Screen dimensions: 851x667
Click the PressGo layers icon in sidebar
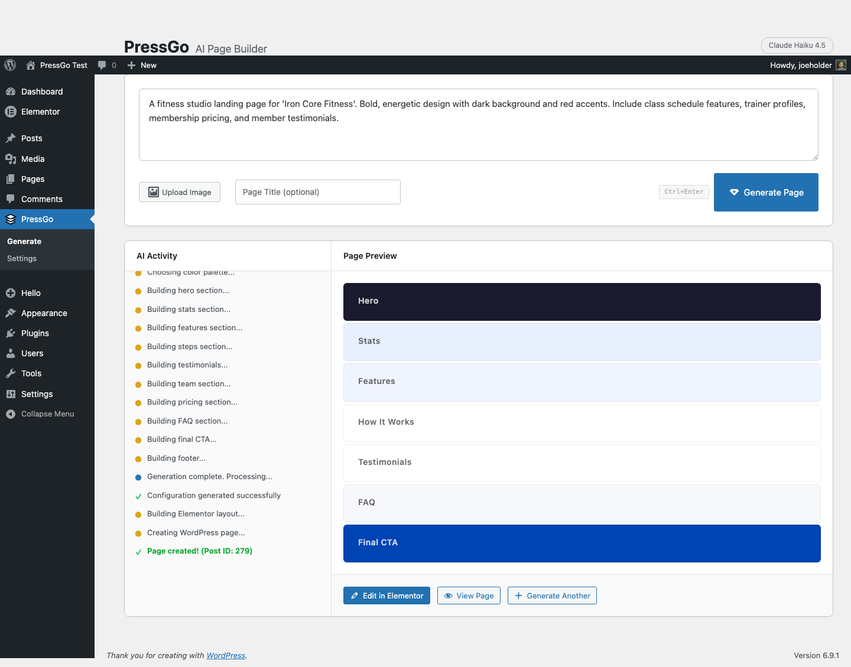click(x=11, y=219)
